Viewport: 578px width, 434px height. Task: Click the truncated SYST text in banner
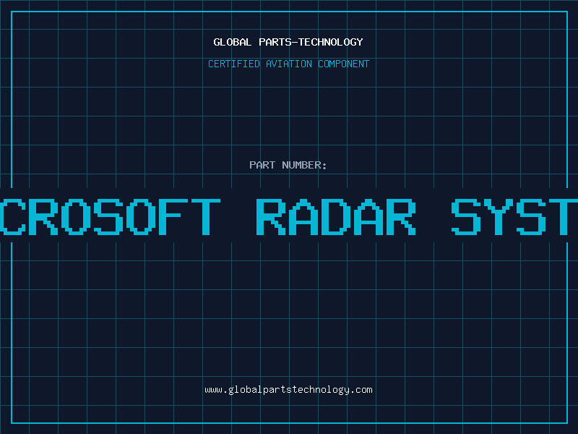[514, 216]
